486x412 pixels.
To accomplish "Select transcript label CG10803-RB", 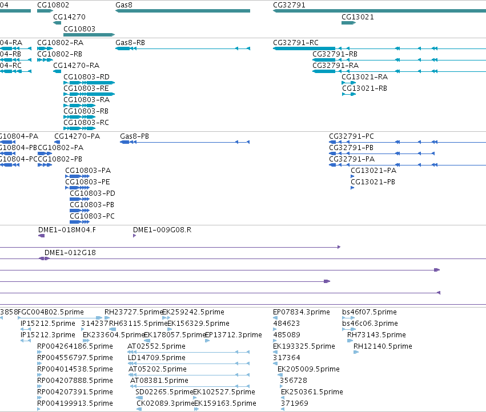I will click(86, 111).
